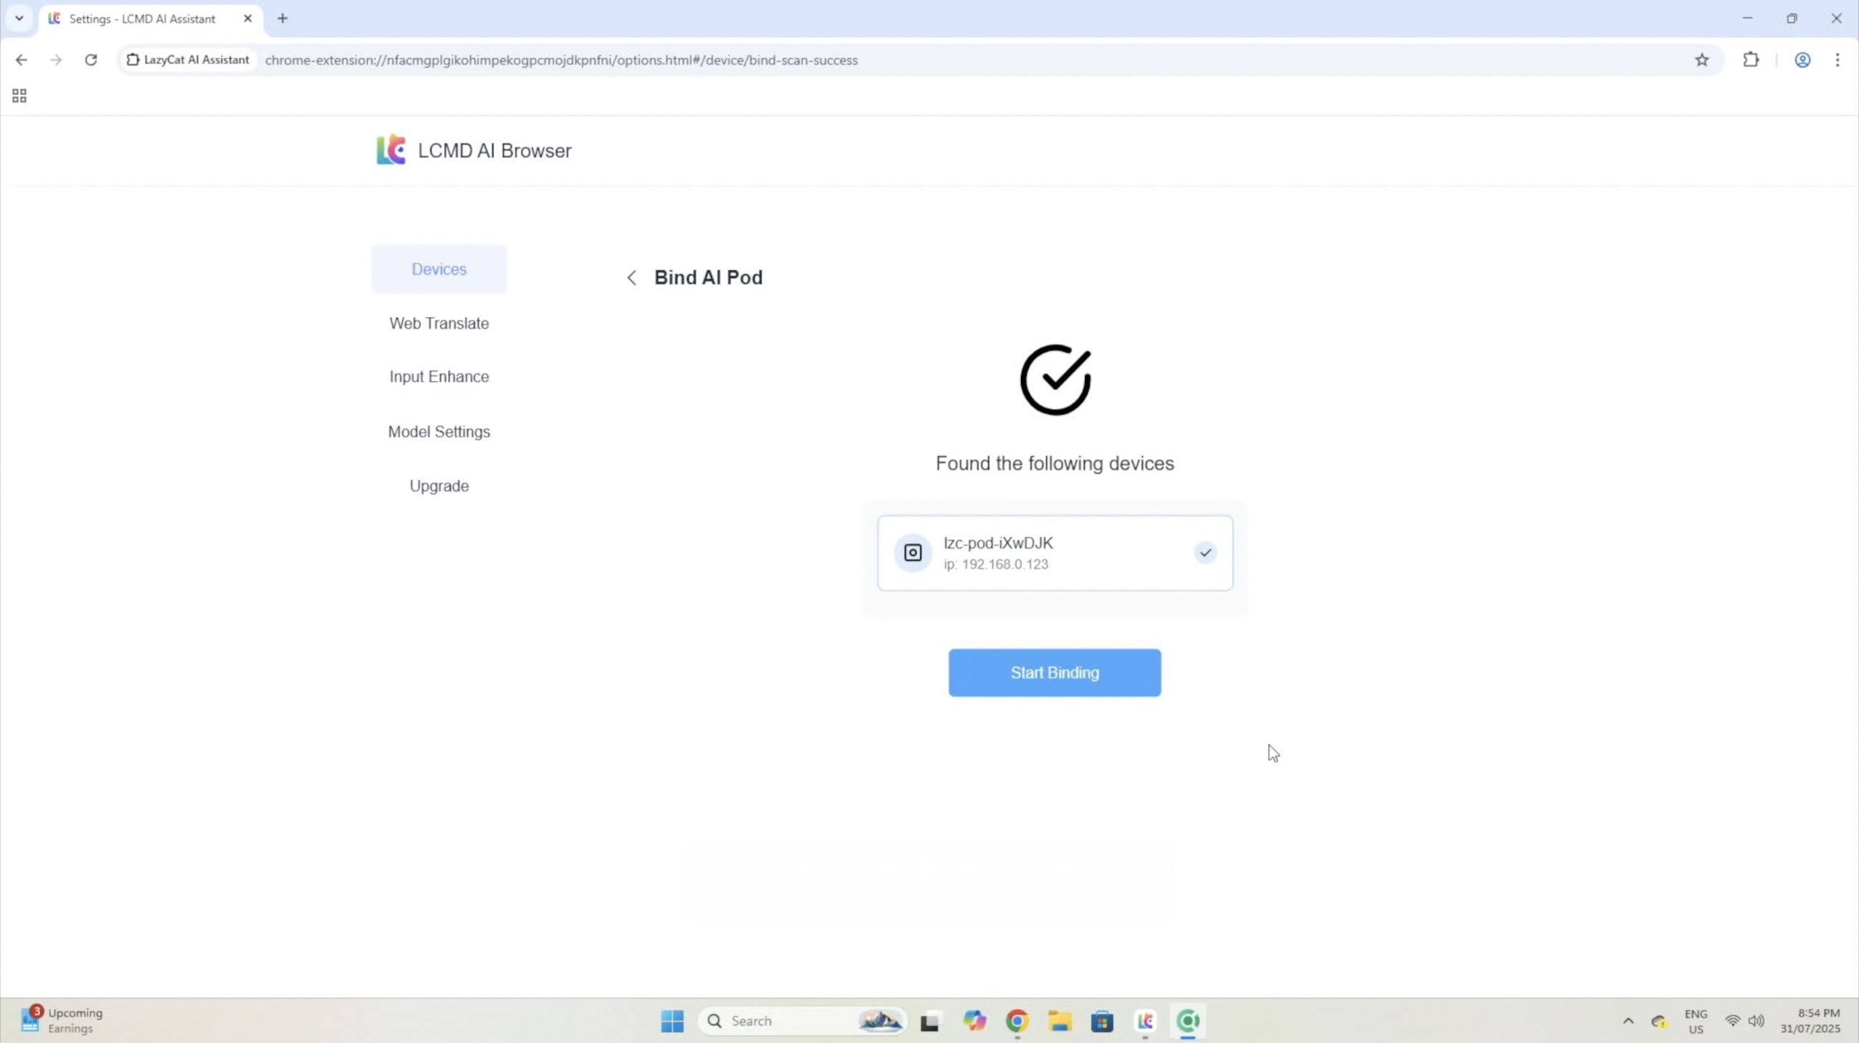
Task: Click the back chevron beside Bind AI Pod
Action: pos(632,278)
